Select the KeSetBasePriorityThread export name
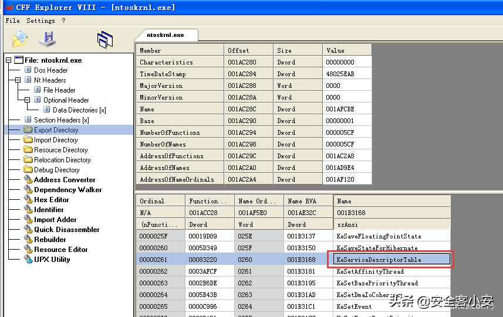The image size is (503, 317). 391,283
